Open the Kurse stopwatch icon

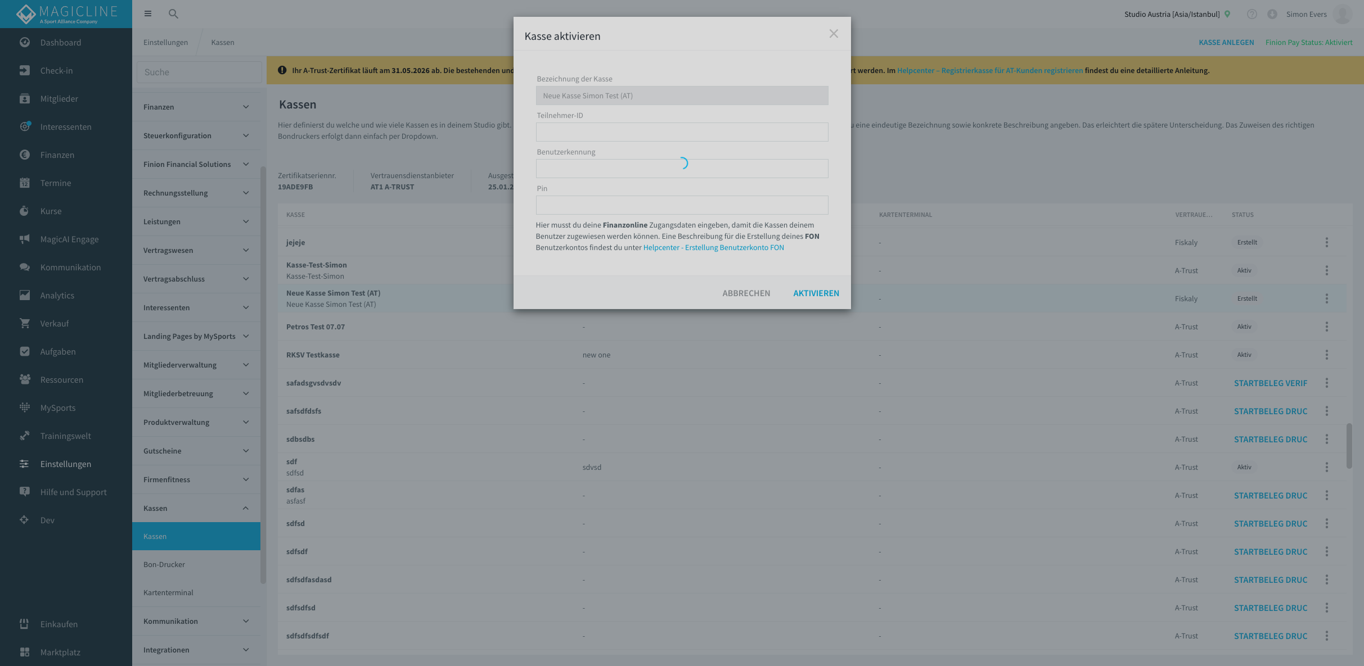pyautogui.click(x=24, y=211)
